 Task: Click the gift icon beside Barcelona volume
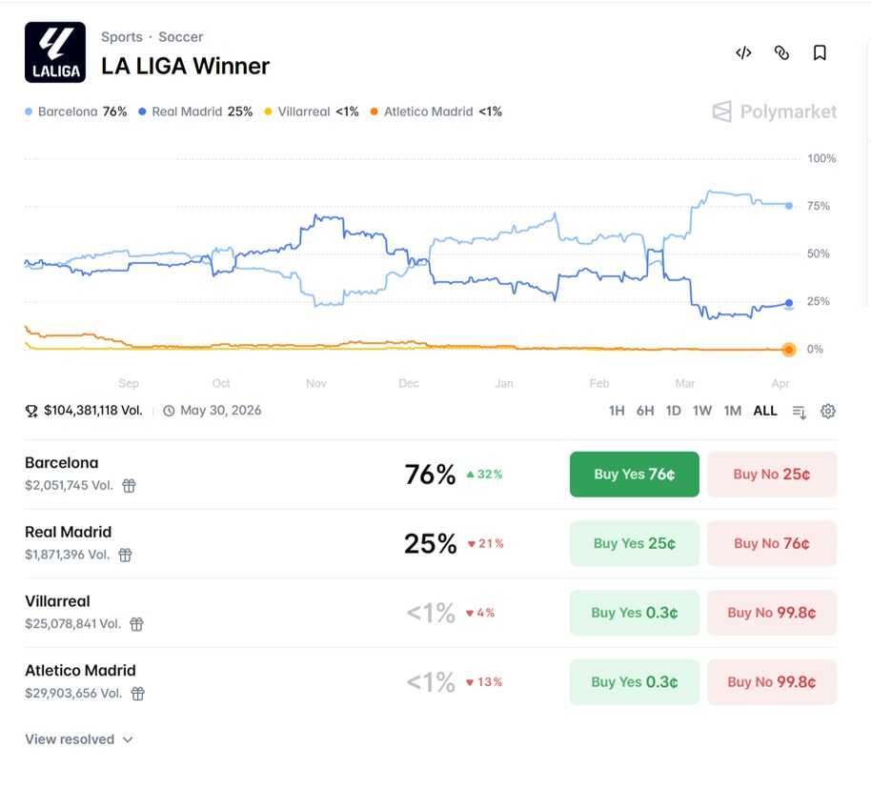(129, 486)
